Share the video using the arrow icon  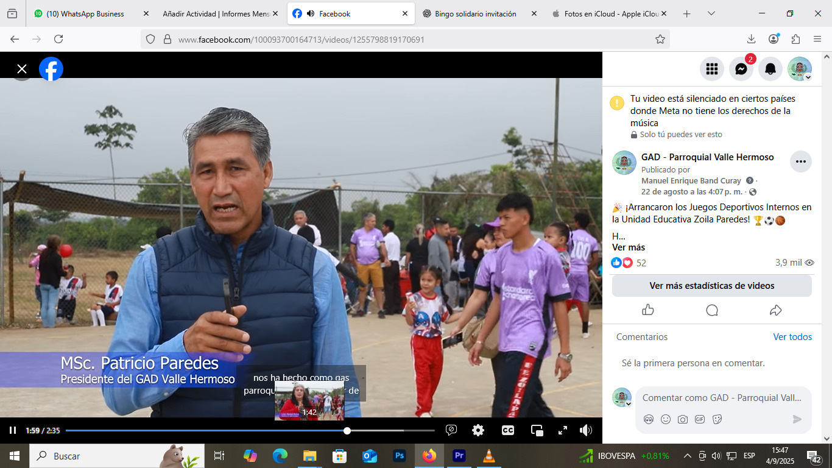pos(775,310)
